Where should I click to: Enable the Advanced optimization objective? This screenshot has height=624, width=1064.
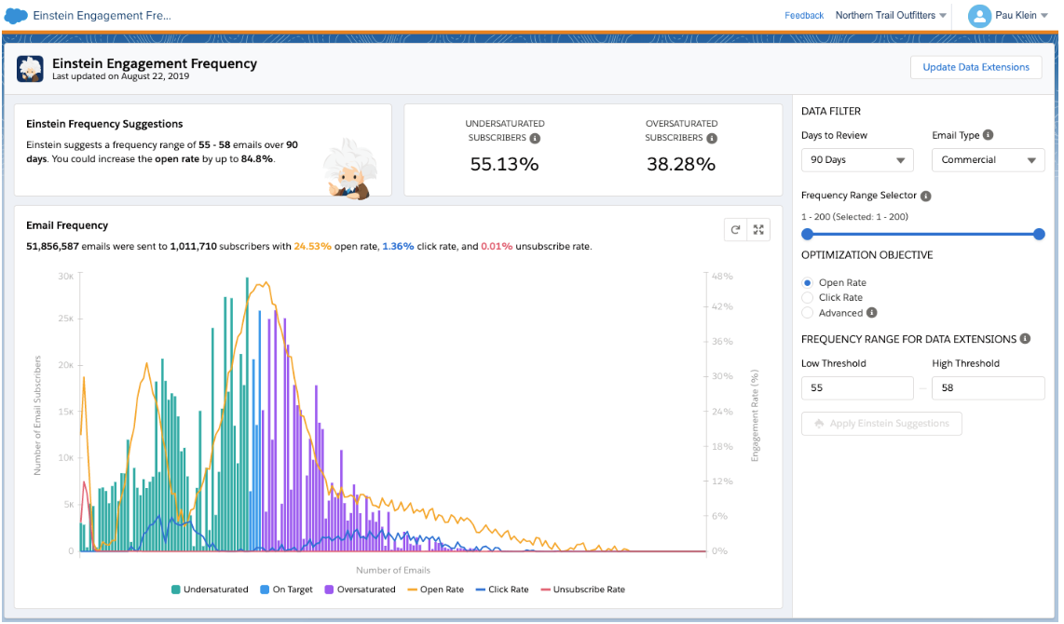click(x=807, y=312)
